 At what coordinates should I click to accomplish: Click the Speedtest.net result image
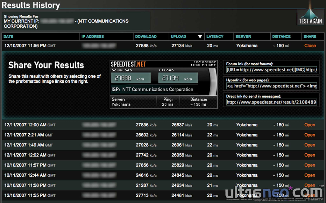(x=164, y=84)
